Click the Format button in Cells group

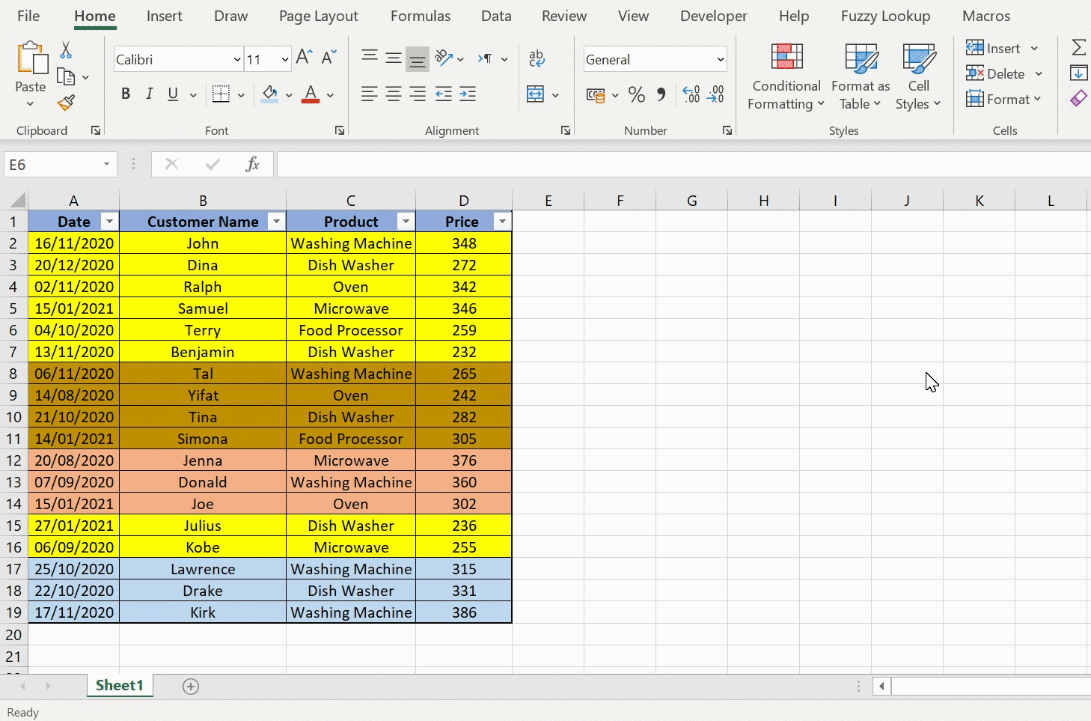tap(1003, 100)
